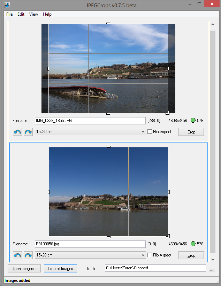Grab bottom crop handle on P3100058 preview
Image resolution: width=221 pixels, height=286 pixels.
tap(108, 237)
